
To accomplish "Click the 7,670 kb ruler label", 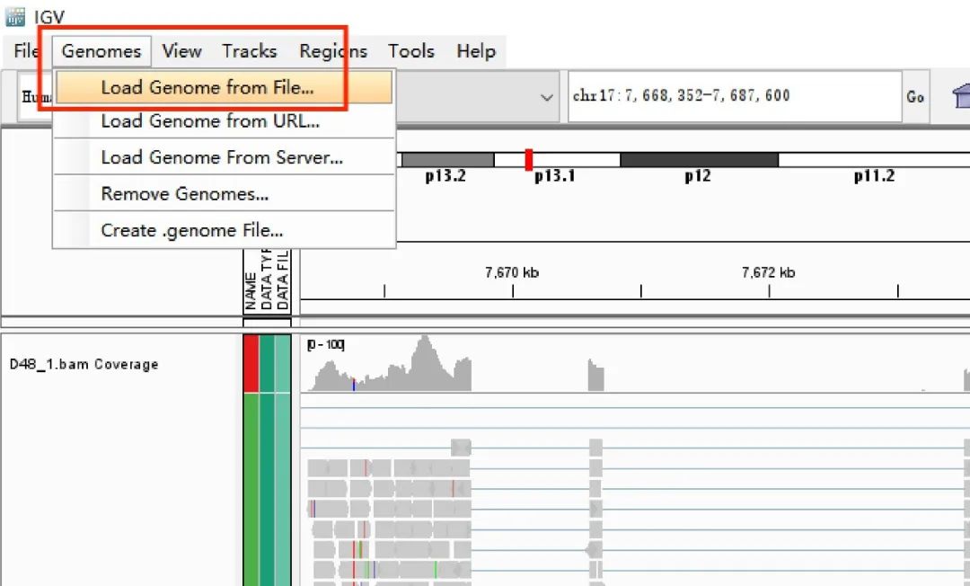I will [512, 272].
